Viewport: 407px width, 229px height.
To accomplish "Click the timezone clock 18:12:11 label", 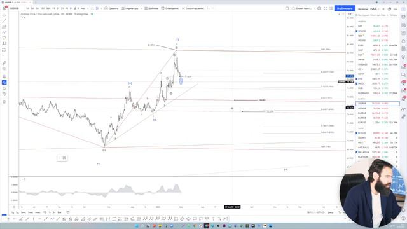I will (x=315, y=212).
